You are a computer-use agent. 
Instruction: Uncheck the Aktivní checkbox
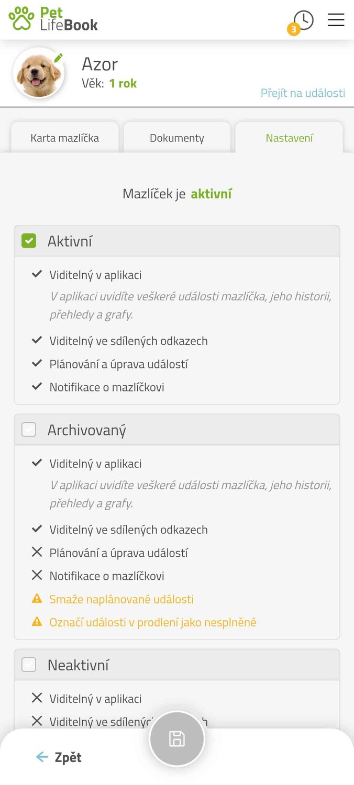click(29, 241)
